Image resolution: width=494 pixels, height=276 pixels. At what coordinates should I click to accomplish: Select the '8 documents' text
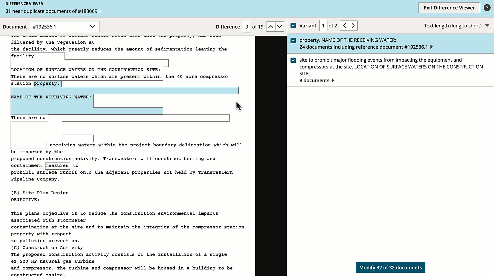tap(314, 80)
